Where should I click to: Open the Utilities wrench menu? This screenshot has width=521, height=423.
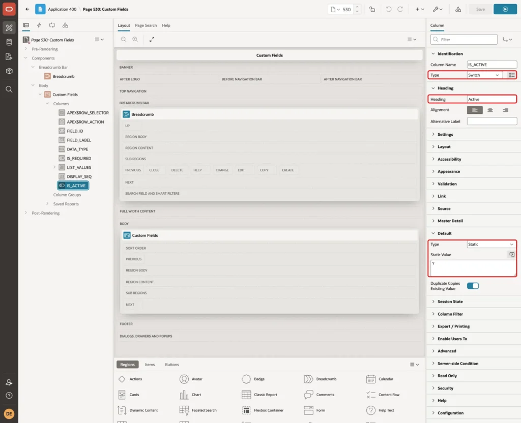438,9
